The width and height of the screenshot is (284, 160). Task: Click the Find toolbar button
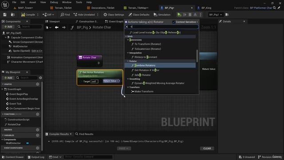click(x=65, y=15)
